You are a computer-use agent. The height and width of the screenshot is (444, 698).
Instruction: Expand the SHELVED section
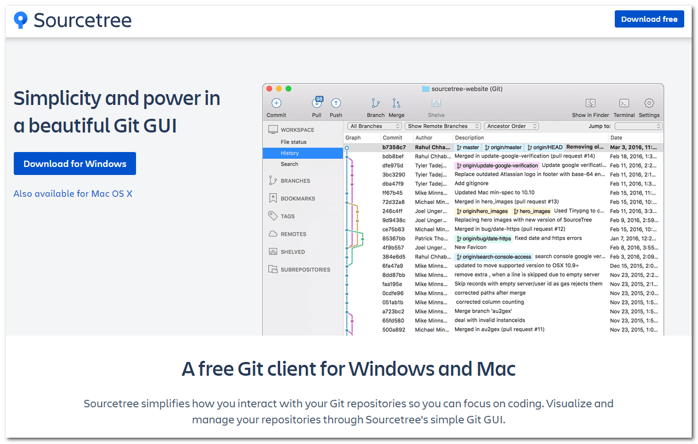click(293, 252)
